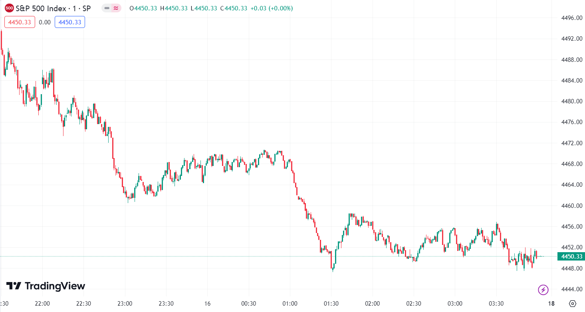Screen dimensions: 585x312
Task: Open the TradingView logo link
Action: click(x=46, y=286)
